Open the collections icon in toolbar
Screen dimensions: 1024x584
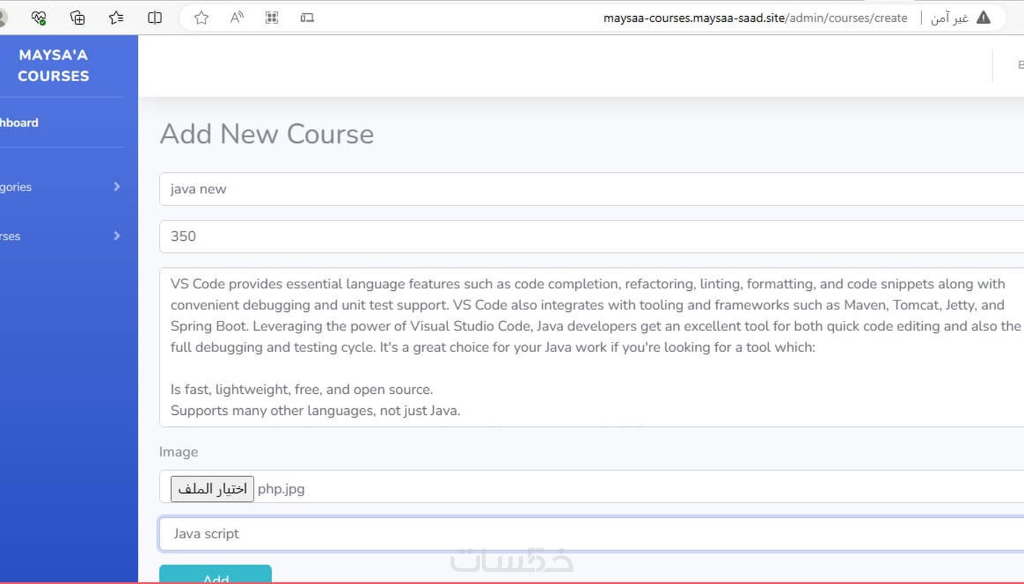pyautogui.click(x=77, y=18)
